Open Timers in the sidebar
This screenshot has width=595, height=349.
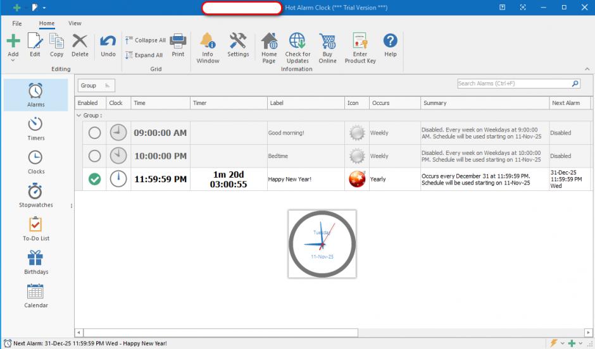pos(35,129)
